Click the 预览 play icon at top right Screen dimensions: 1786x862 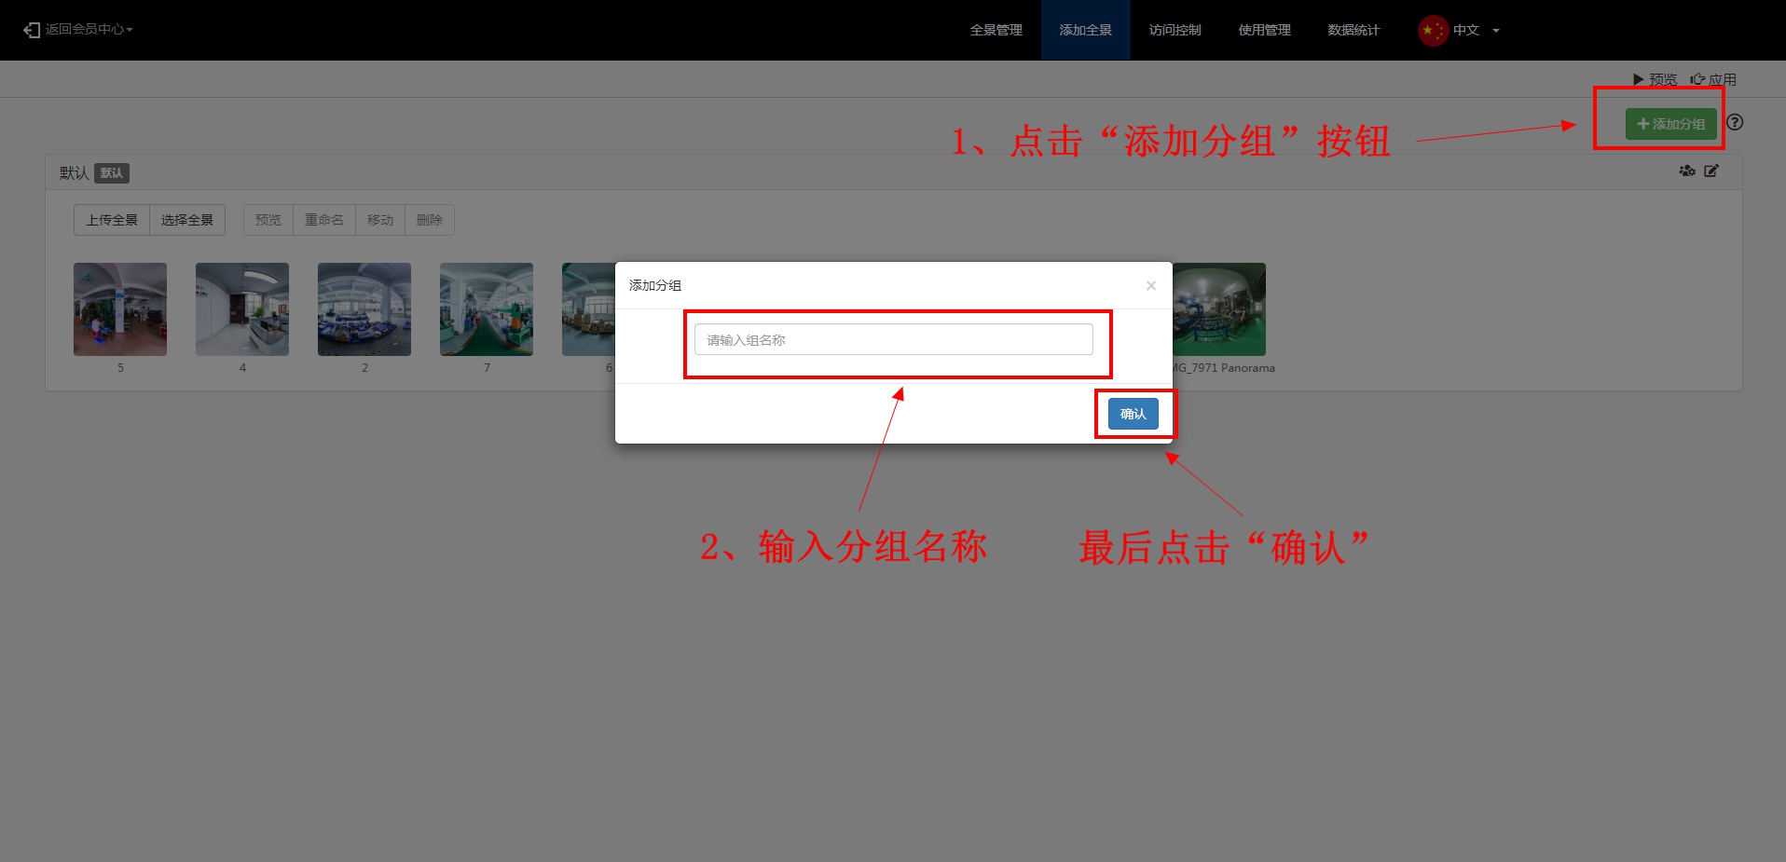(1638, 79)
